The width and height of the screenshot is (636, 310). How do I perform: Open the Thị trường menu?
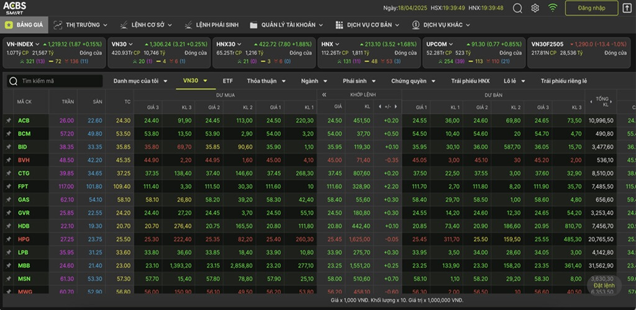click(x=81, y=25)
